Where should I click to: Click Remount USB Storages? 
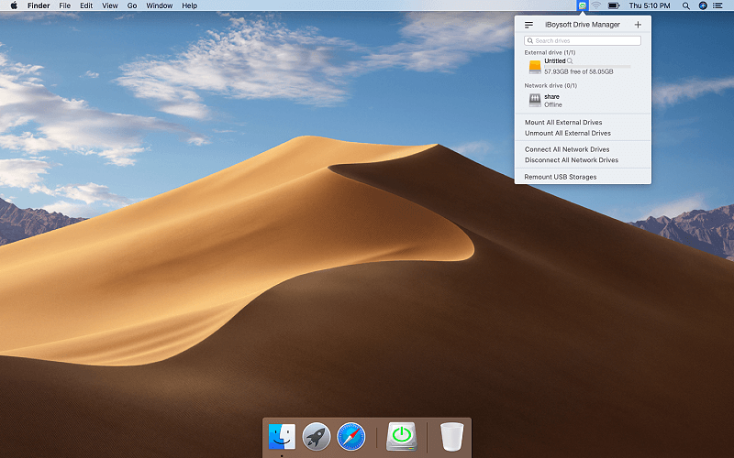560,177
